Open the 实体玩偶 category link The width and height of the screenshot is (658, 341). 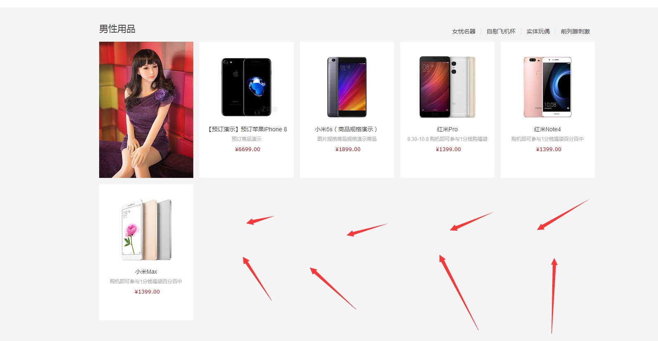[538, 31]
